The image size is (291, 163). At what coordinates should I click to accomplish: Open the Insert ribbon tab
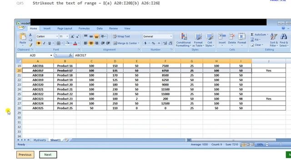[x=47, y=29]
